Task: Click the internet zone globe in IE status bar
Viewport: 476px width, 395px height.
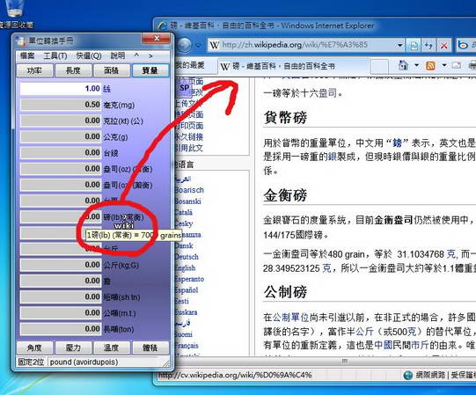Action: click(x=407, y=376)
